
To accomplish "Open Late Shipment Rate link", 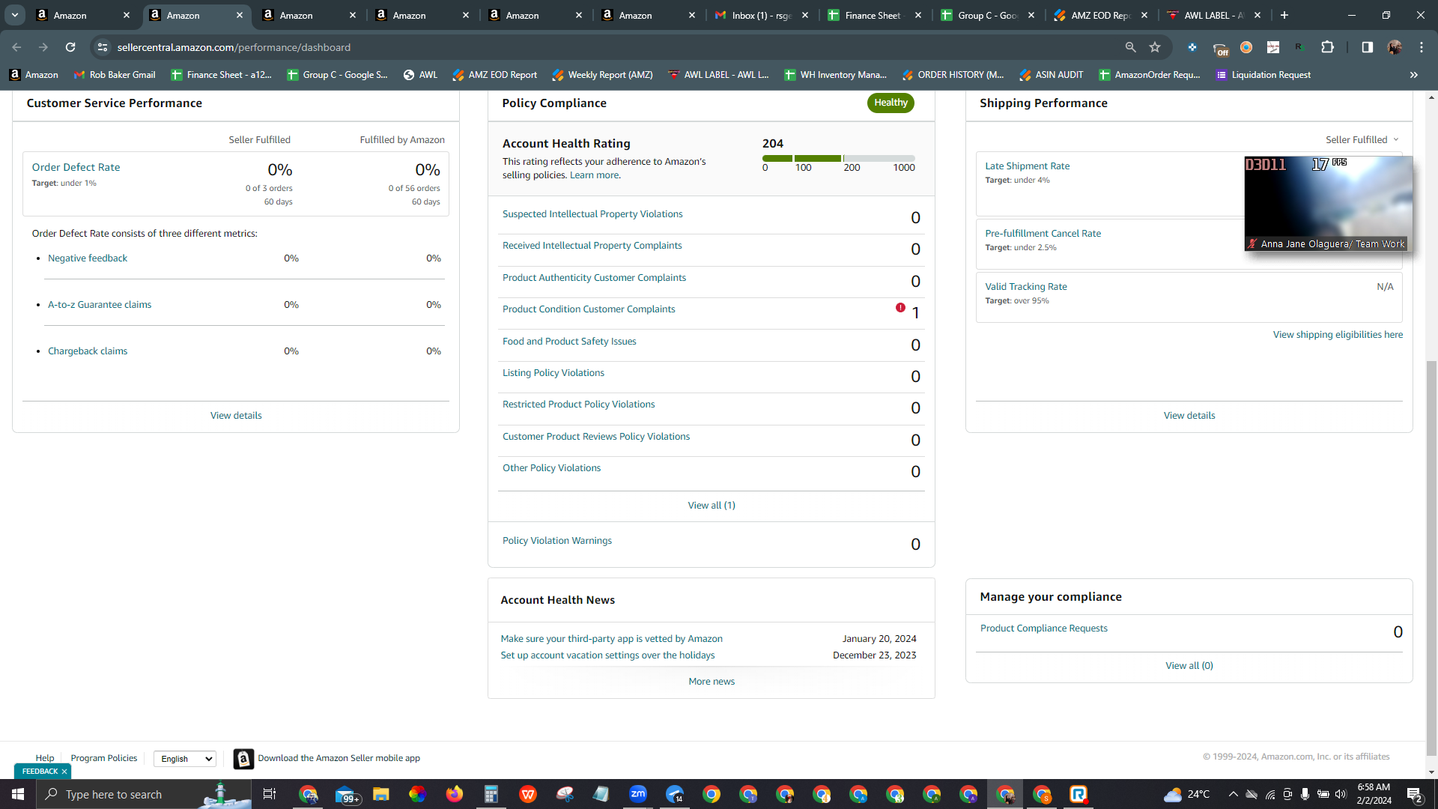I will tap(1027, 166).
